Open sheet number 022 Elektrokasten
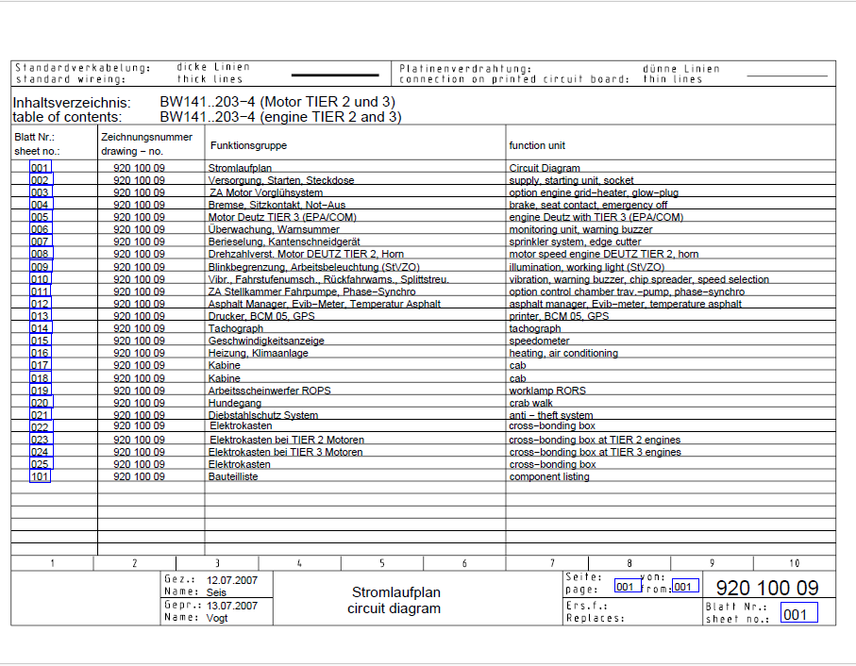The image size is (856, 666). (x=41, y=426)
